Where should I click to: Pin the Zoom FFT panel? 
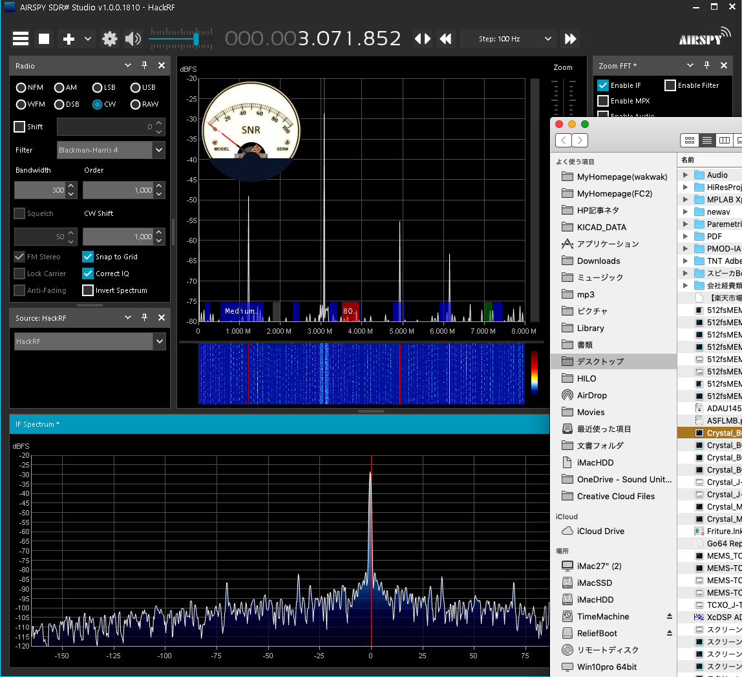[x=706, y=65]
